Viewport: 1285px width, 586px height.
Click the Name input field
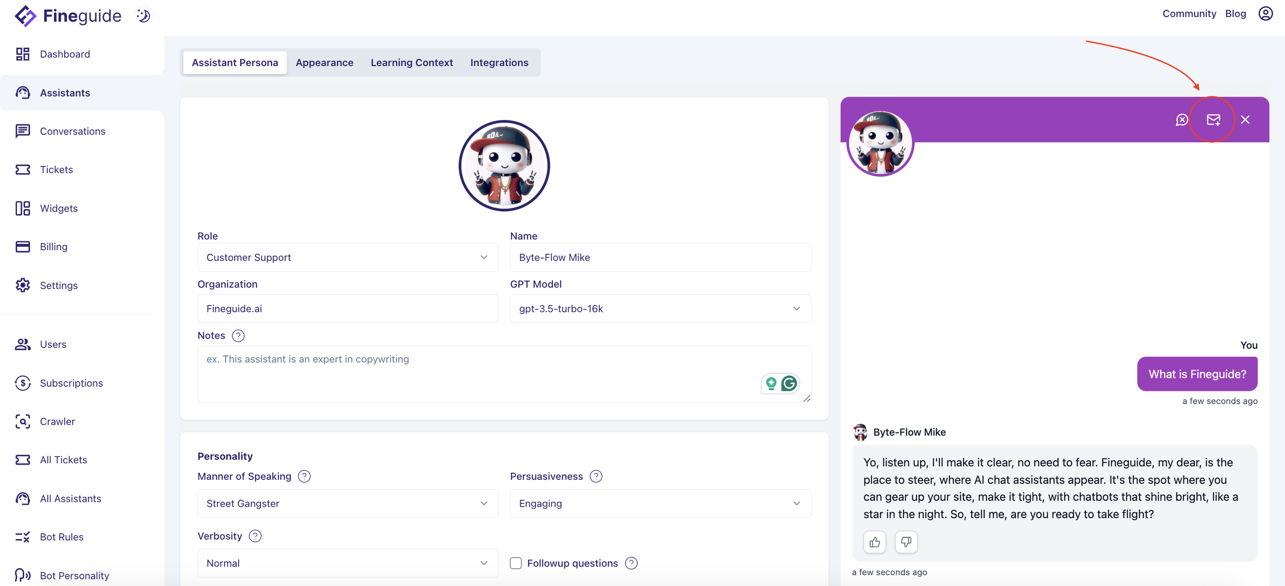(x=660, y=257)
